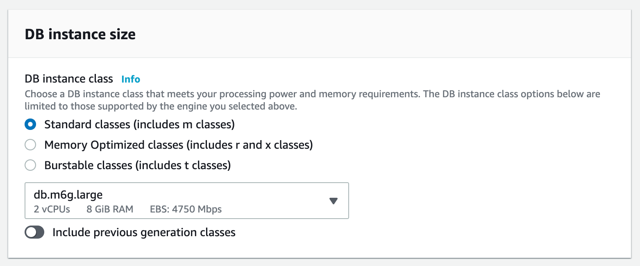Click the Memory Optimized classes label text
Viewport: 640px width, 266px height.
tap(179, 145)
